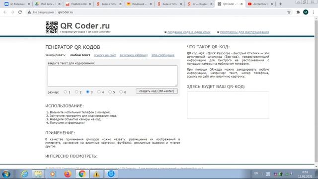
Task: Open программы для распознавания link
Action: coord(244,32)
